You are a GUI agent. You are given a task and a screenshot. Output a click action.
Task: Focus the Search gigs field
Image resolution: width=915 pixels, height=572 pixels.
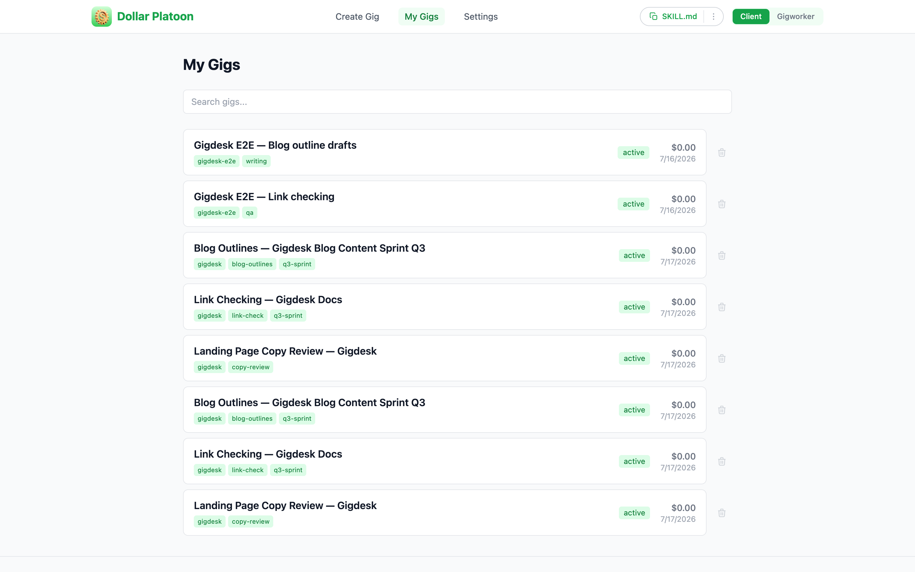pos(457,102)
